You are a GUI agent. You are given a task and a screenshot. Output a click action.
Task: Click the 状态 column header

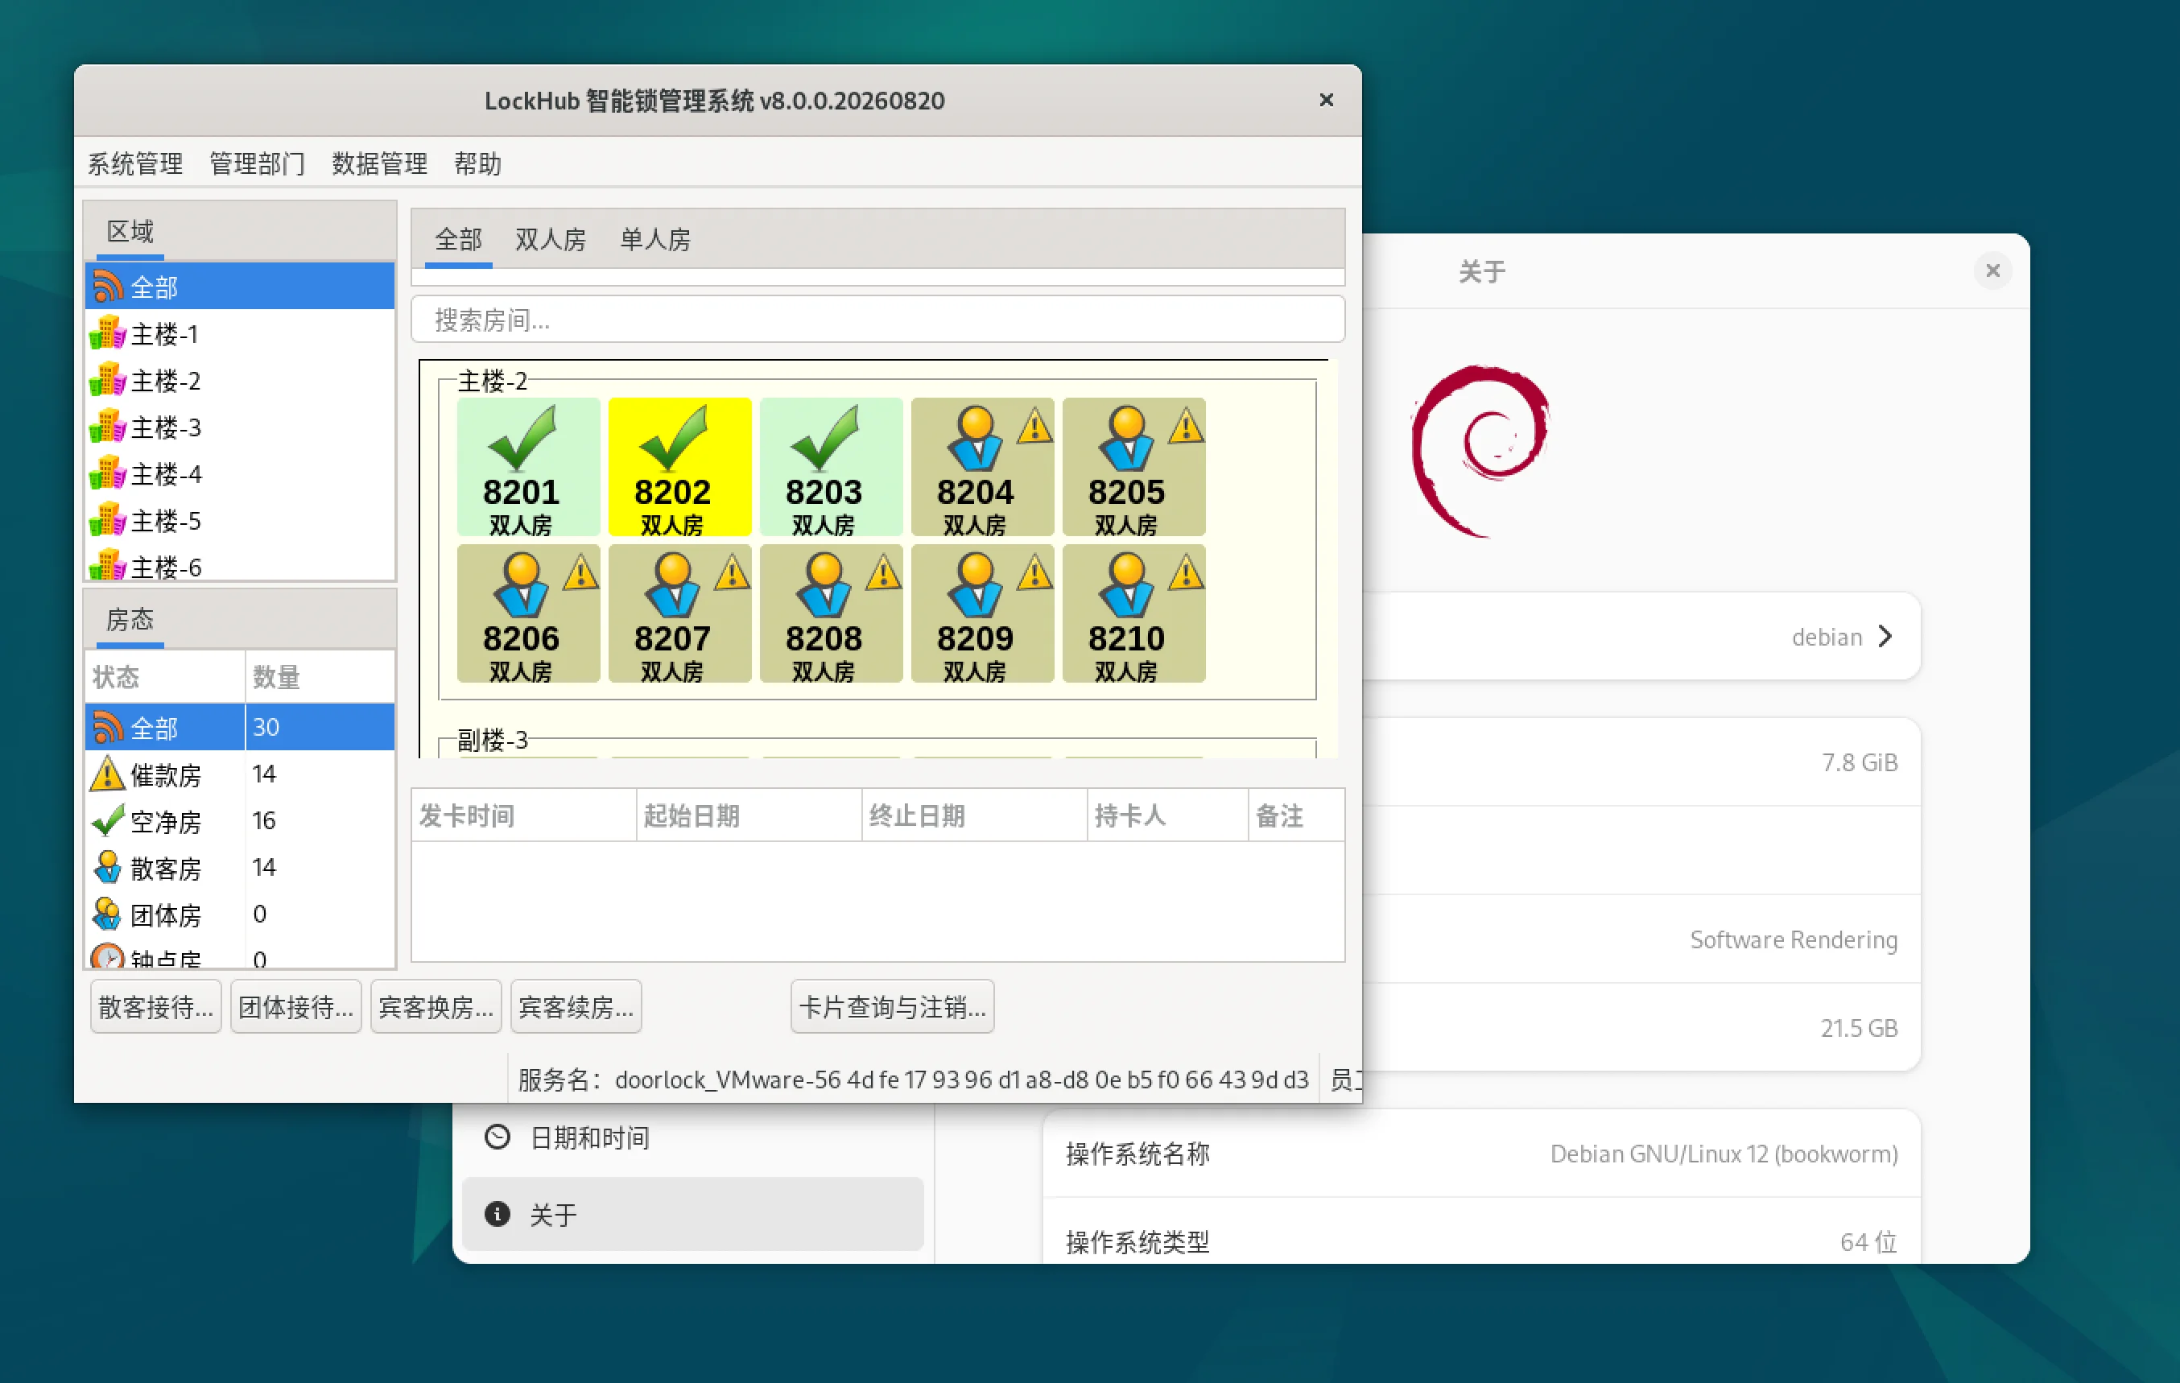[x=165, y=676]
